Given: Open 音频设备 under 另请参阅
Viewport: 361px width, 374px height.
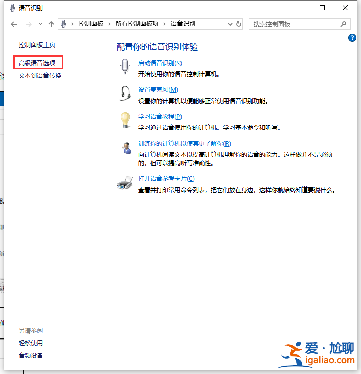Looking at the screenshot, I should (31, 355).
